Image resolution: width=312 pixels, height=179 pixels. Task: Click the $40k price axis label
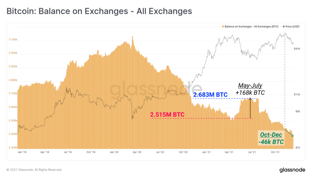coord(297,49)
